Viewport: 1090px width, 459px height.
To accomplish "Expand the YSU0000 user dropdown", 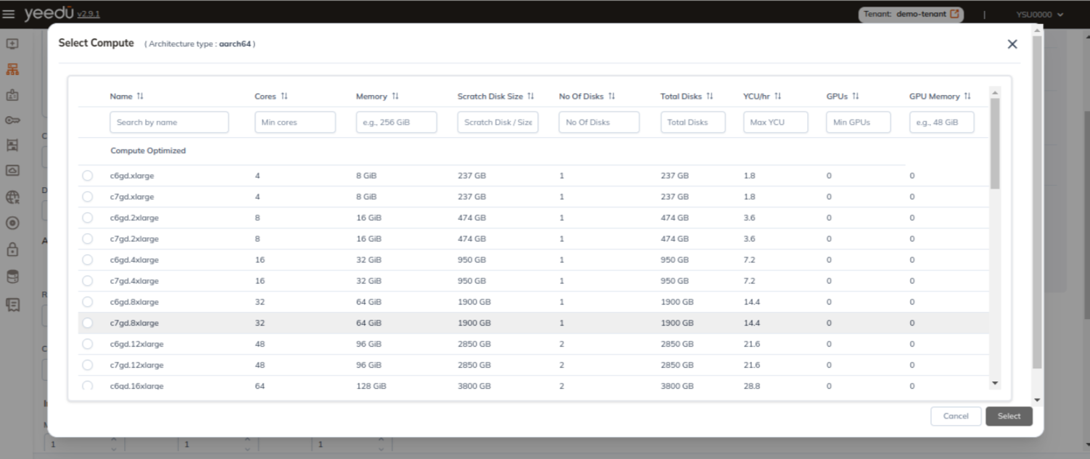I will [1040, 15].
